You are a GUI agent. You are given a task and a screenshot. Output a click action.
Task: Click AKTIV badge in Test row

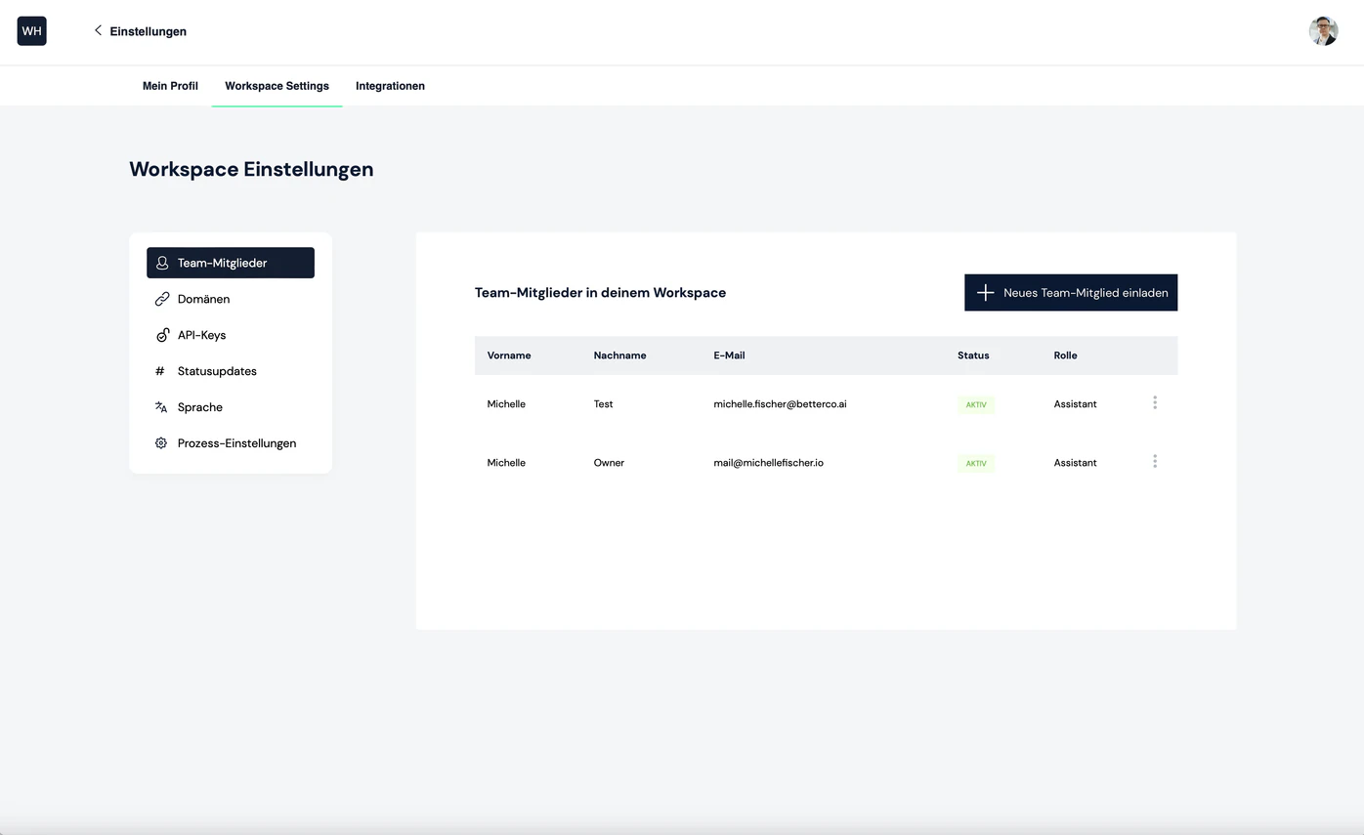click(x=976, y=405)
